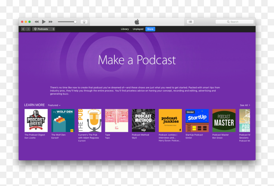Open the Tape podcast artwork
274x186 pixels.
117,121
